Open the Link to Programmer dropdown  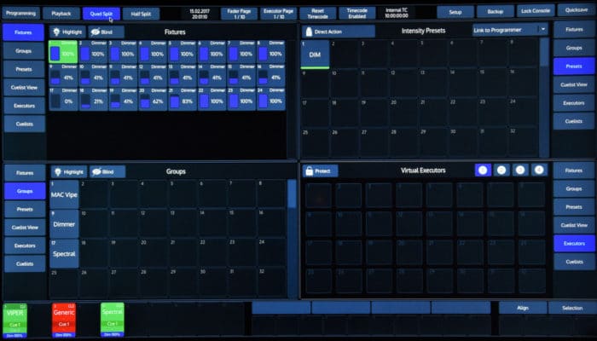point(511,30)
